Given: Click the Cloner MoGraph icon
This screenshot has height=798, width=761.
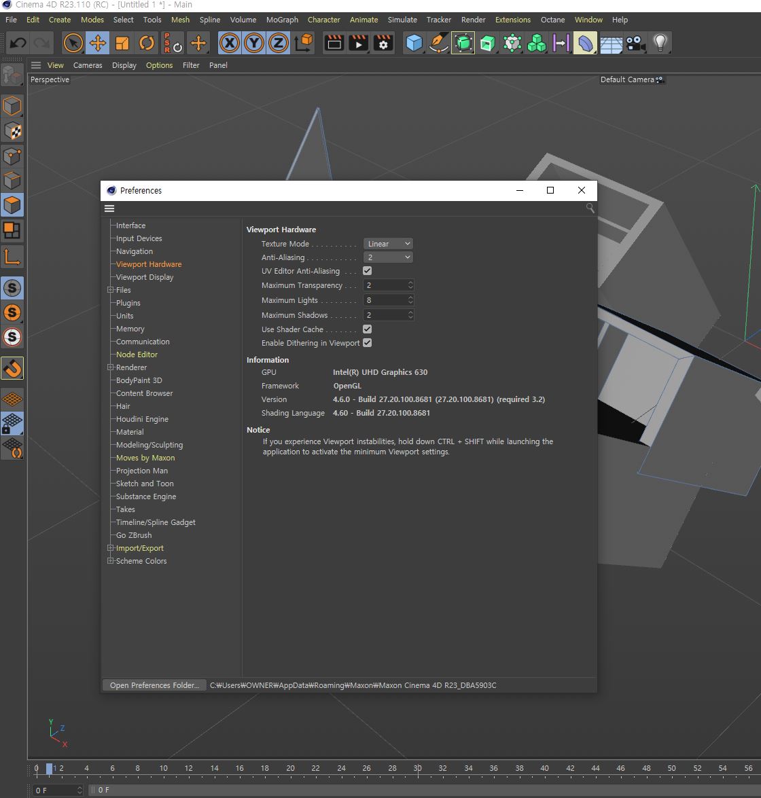Looking at the screenshot, I should tap(537, 43).
